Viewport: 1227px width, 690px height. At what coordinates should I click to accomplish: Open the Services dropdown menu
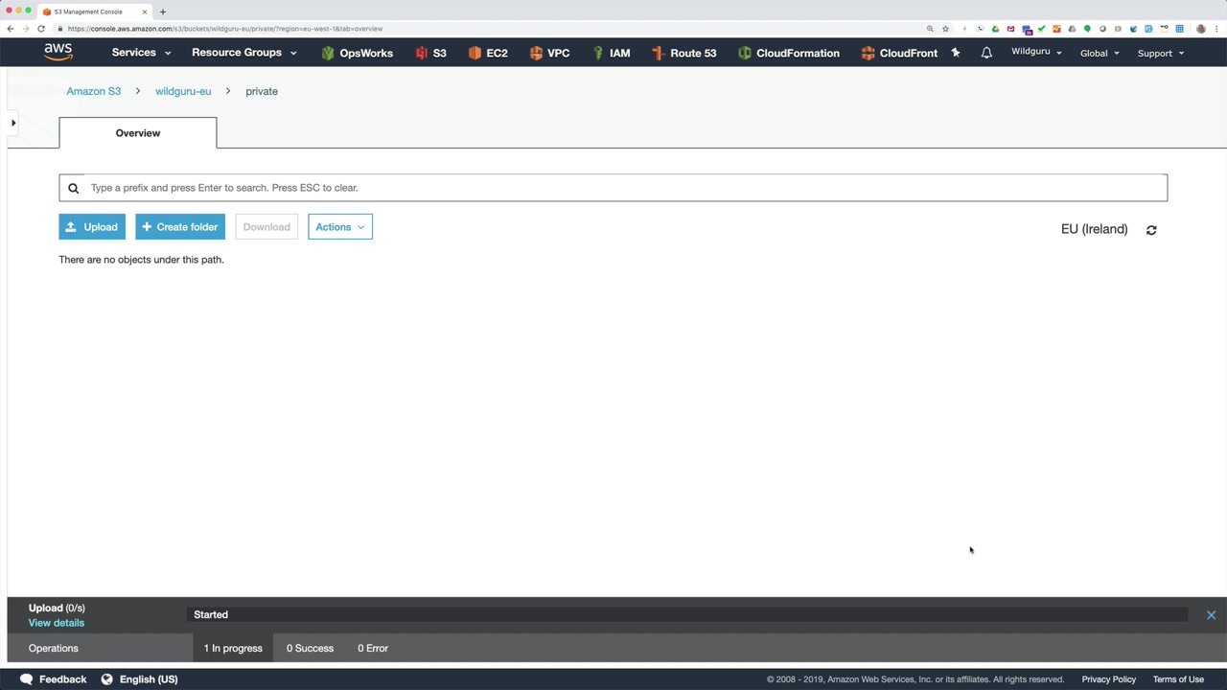point(141,53)
